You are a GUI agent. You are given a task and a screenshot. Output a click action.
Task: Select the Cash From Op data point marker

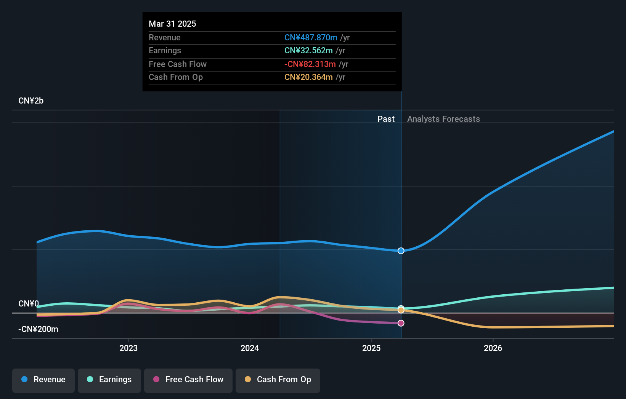[x=401, y=310]
